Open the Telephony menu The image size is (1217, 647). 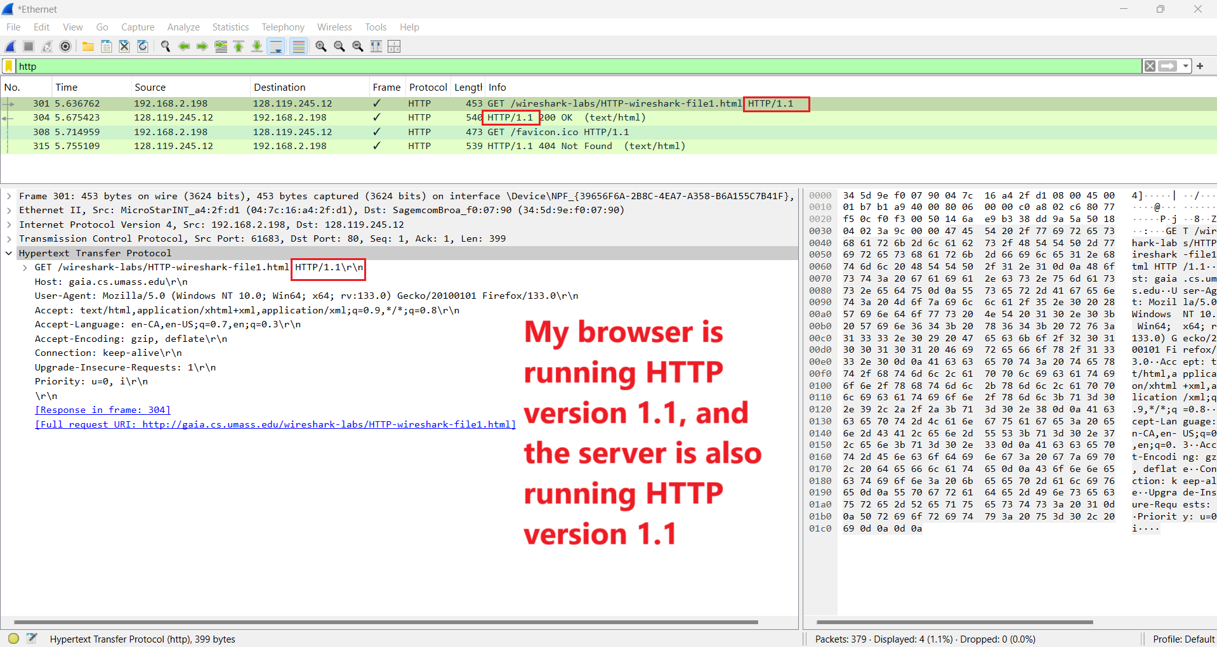(283, 27)
